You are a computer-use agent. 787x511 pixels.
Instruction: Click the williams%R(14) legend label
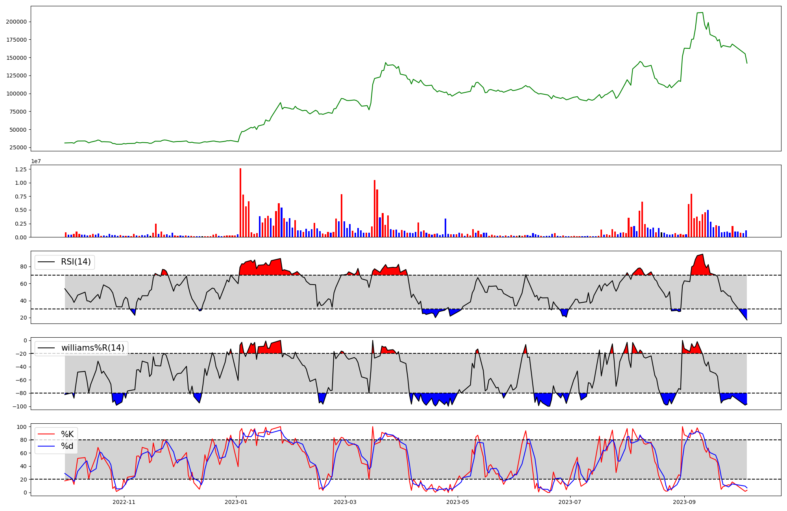92,348
